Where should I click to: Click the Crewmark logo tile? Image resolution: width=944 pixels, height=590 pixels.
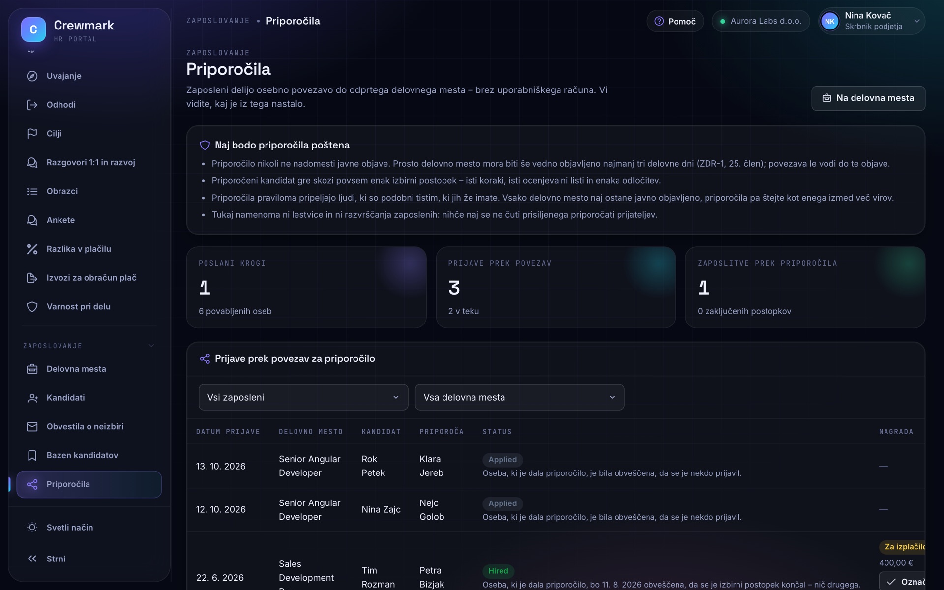point(33,29)
